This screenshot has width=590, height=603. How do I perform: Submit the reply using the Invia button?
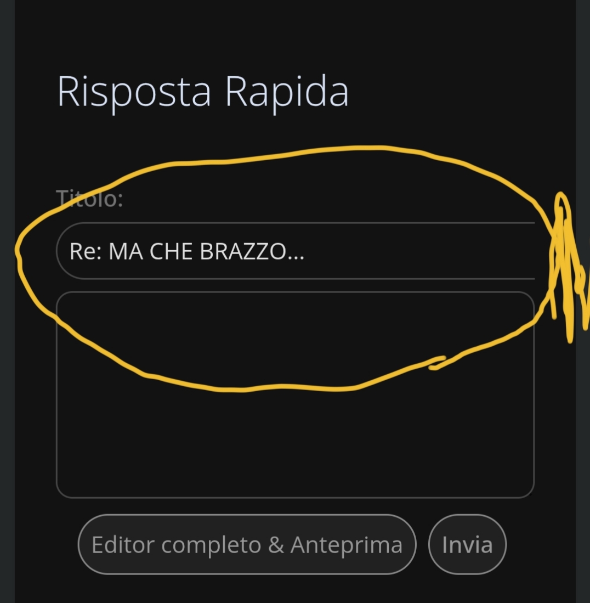(x=467, y=544)
